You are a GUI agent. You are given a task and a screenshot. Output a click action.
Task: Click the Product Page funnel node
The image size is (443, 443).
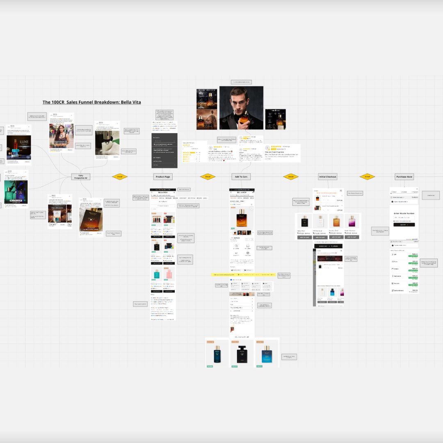[x=162, y=177]
